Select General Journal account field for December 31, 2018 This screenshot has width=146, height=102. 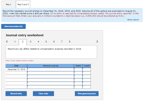51,69
